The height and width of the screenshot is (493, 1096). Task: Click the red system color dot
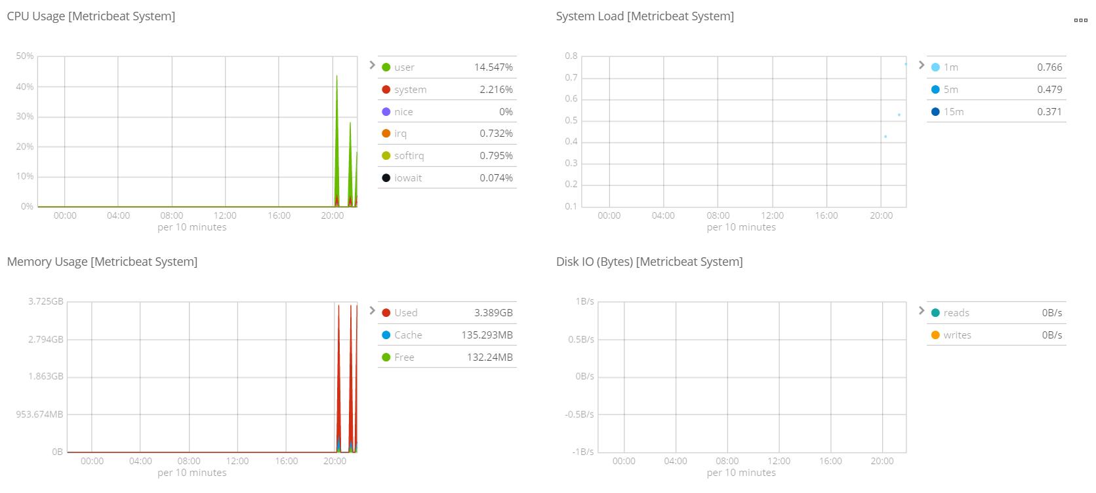(x=386, y=90)
